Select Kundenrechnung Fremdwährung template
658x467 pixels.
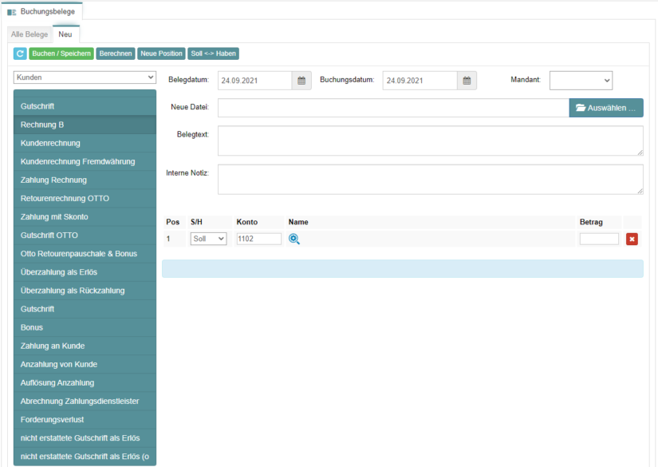[85, 162]
